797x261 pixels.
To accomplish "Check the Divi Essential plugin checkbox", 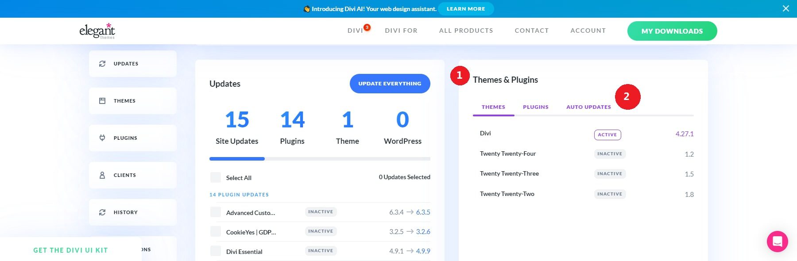I will [x=216, y=251].
